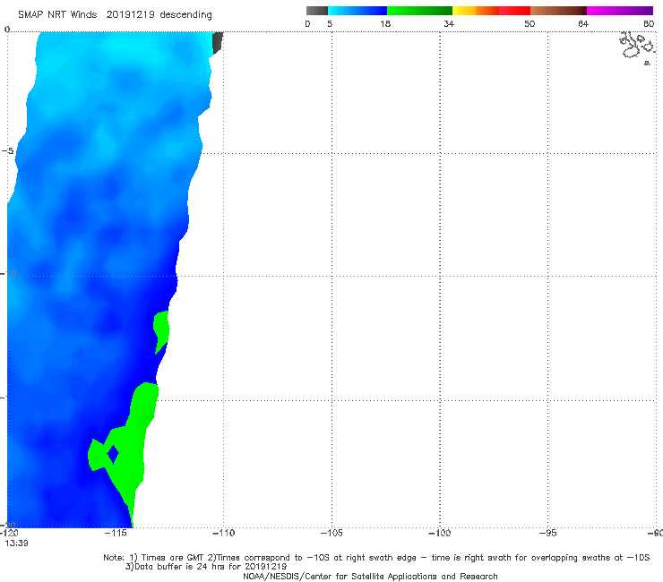Click the longitude label -110

point(223,533)
